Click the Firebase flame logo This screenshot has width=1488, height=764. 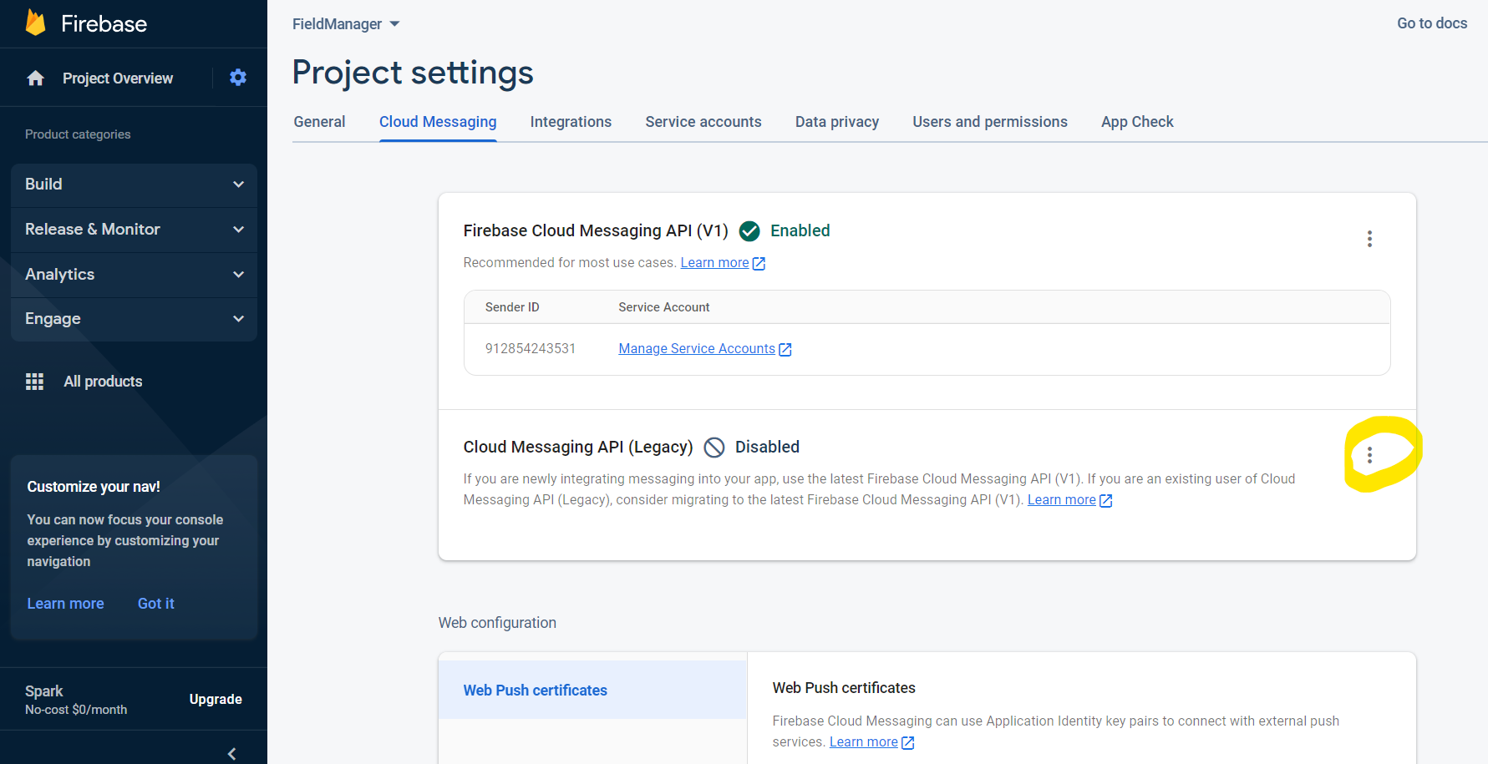pos(36,23)
